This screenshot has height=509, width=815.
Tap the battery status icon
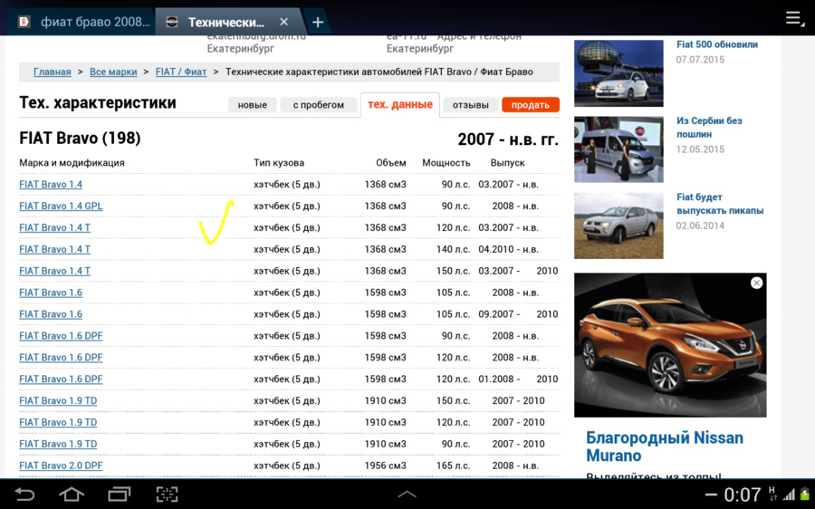coord(805,495)
